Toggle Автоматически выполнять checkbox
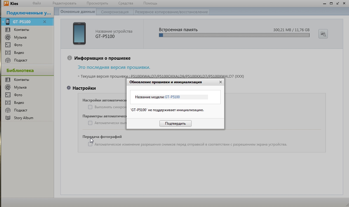 [x=90, y=123]
